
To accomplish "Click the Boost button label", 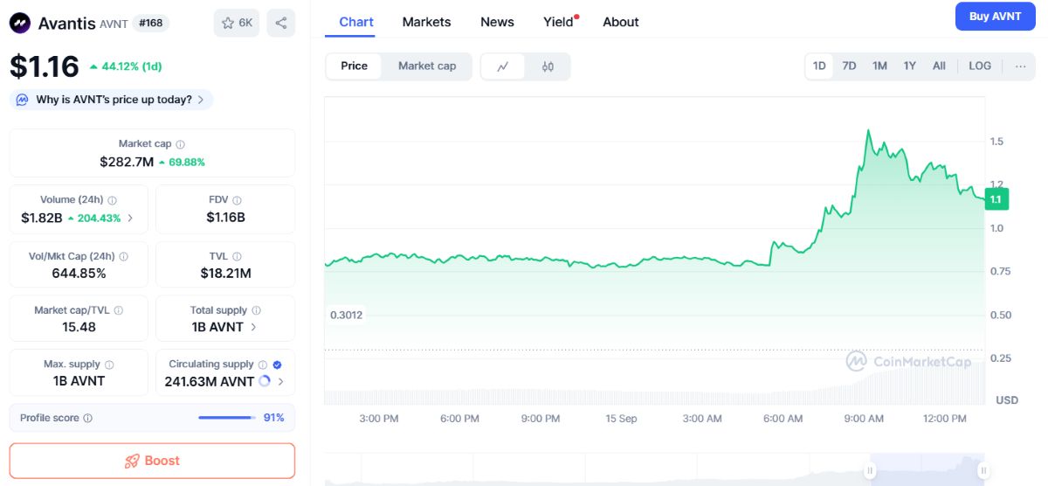I will 162,461.
